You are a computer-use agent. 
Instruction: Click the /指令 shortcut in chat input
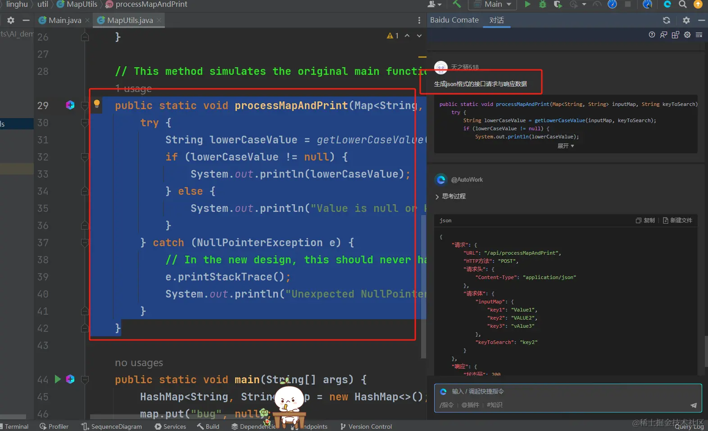(x=446, y=405)
